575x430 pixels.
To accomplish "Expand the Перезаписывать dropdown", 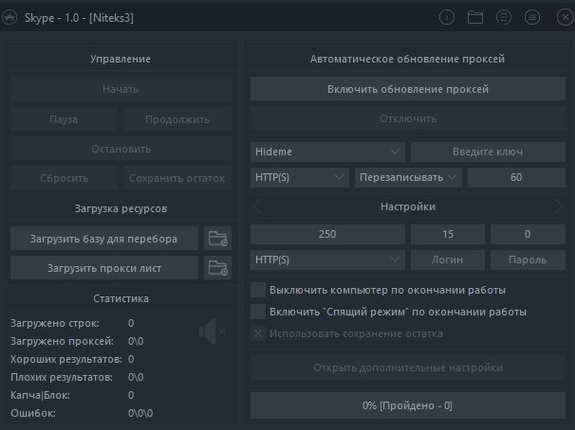I will point(408,177).
